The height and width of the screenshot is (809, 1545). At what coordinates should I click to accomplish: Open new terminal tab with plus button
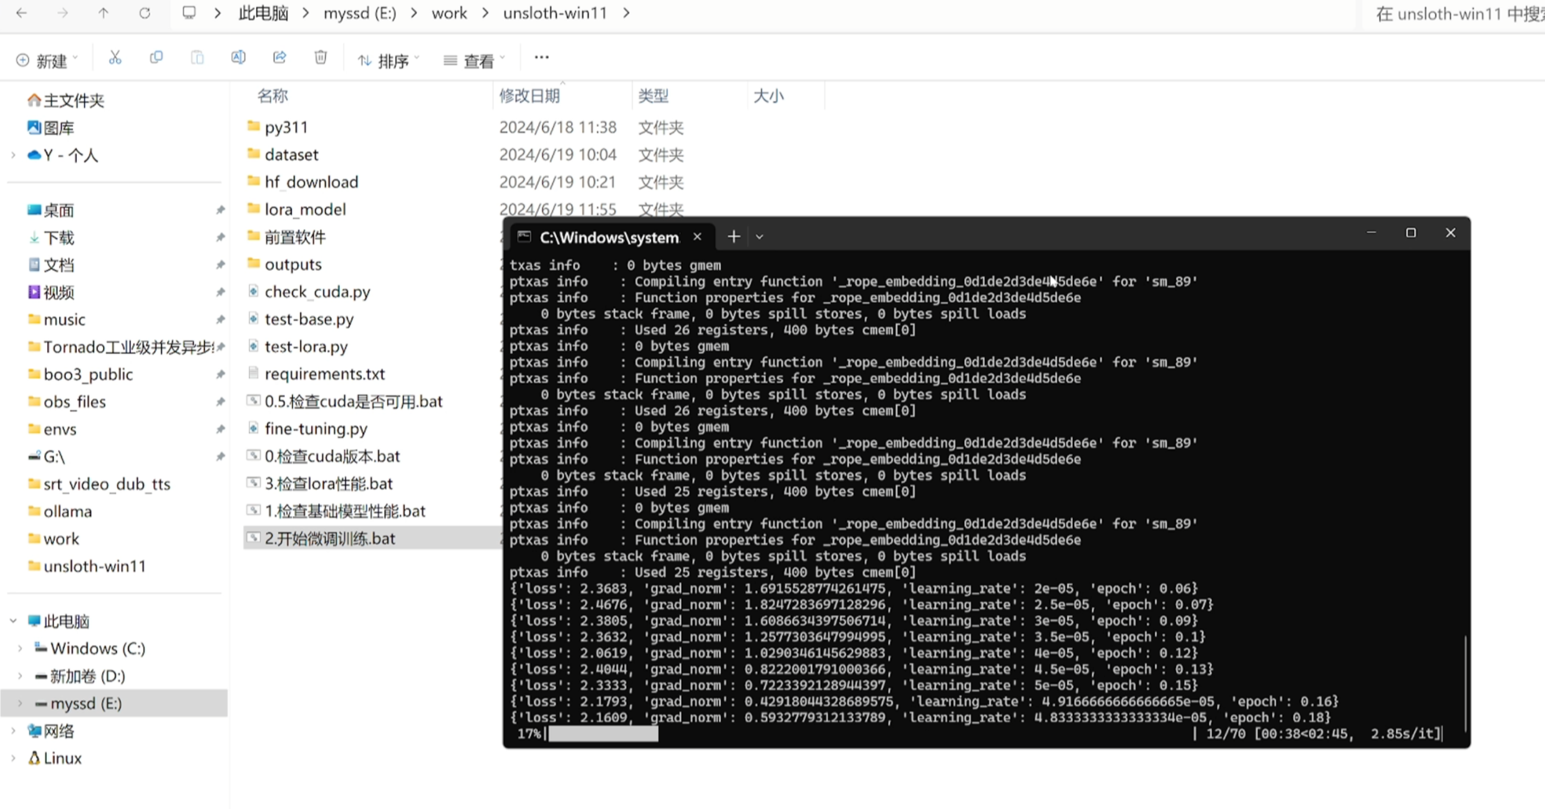733,237
